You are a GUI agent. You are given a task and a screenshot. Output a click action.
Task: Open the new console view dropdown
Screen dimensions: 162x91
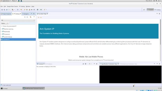92,64
